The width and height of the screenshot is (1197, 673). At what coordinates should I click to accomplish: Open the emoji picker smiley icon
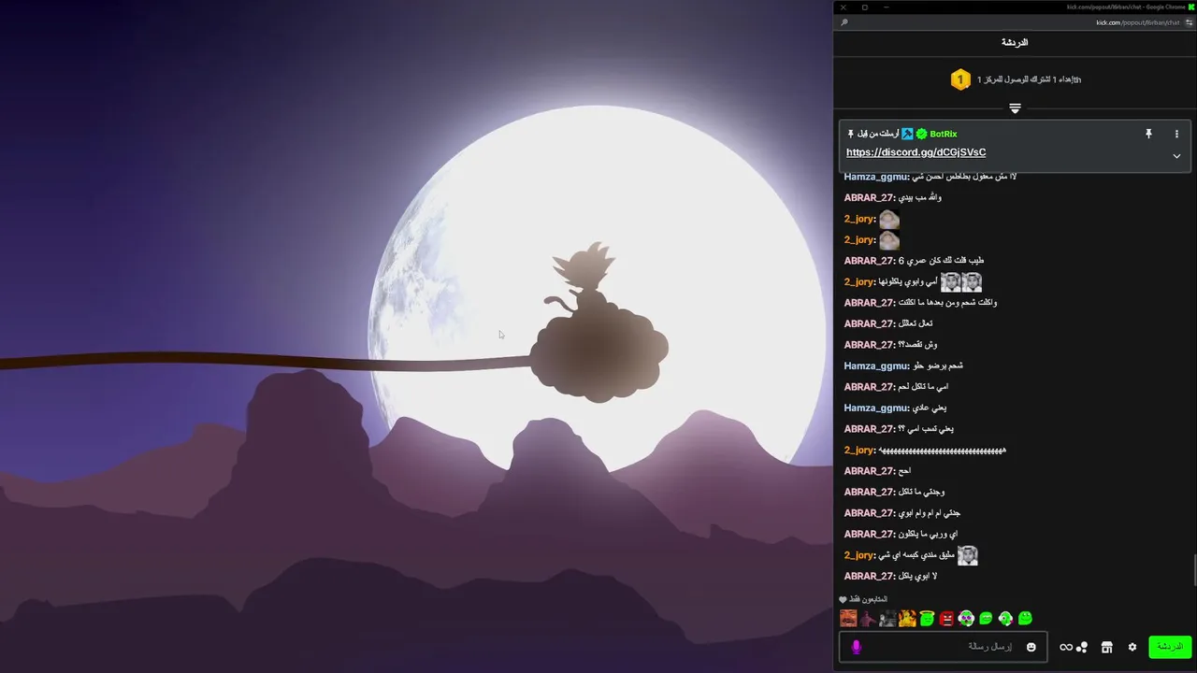coord(1031,647)
